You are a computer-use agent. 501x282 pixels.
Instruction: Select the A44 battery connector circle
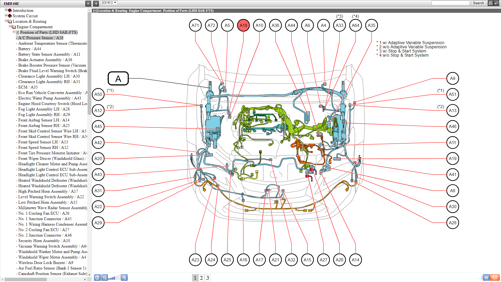291,25
